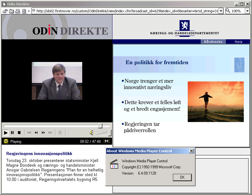Click the video seek bar thumb
Image resolution: width=252 pixels, height=195 pixels.
coord(100,126)
